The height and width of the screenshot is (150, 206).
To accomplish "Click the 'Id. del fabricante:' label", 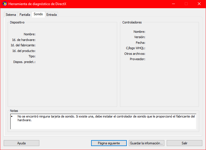I will tap(23, 45).
